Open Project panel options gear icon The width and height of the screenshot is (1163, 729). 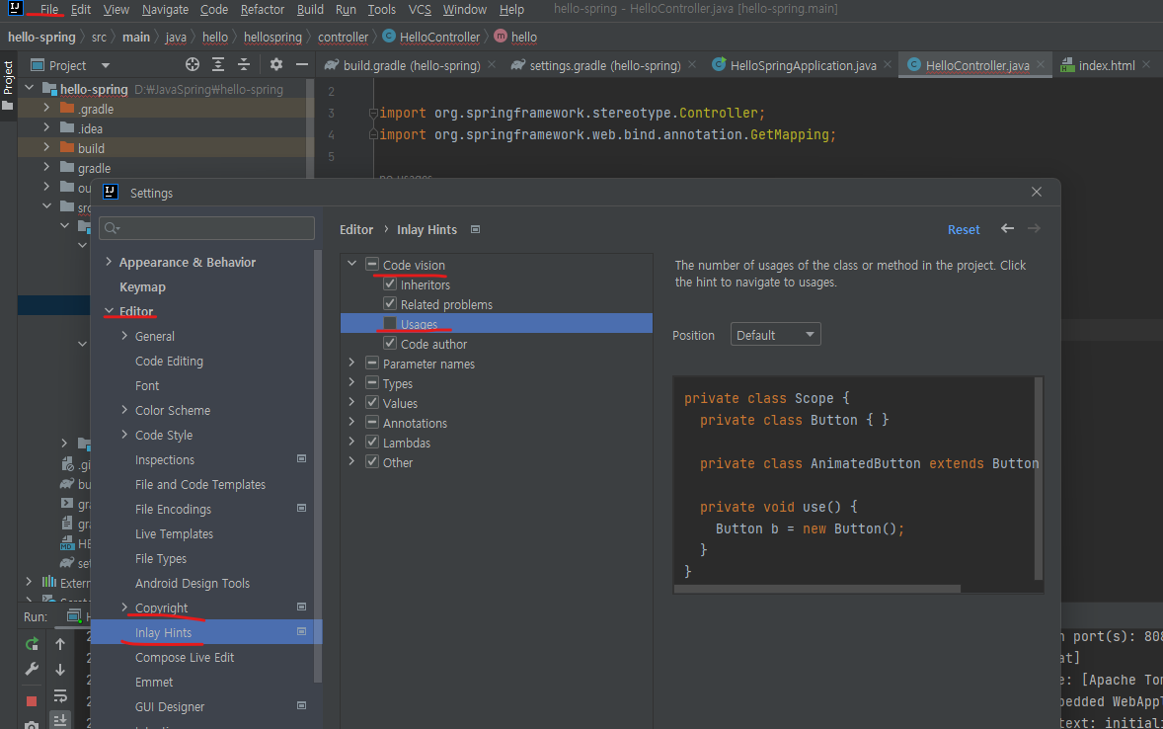click(x=275, y=64)
